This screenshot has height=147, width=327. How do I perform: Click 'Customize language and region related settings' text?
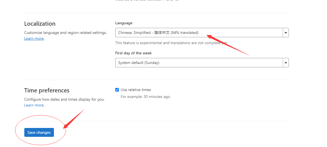point(66,33)
